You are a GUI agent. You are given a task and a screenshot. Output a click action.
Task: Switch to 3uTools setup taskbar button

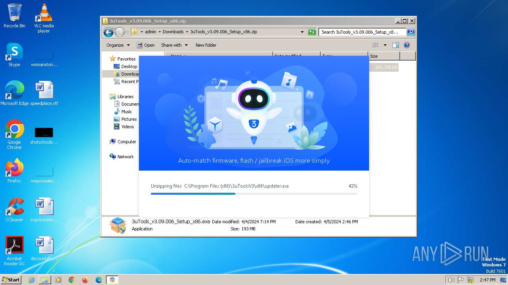(112, 280)
